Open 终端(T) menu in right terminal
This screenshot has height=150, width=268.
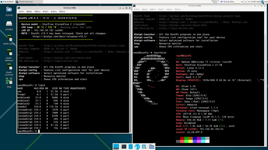coord(161,10)
